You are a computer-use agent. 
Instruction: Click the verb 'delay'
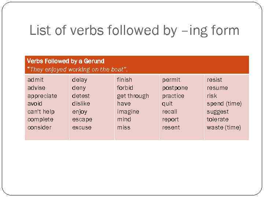80,80
